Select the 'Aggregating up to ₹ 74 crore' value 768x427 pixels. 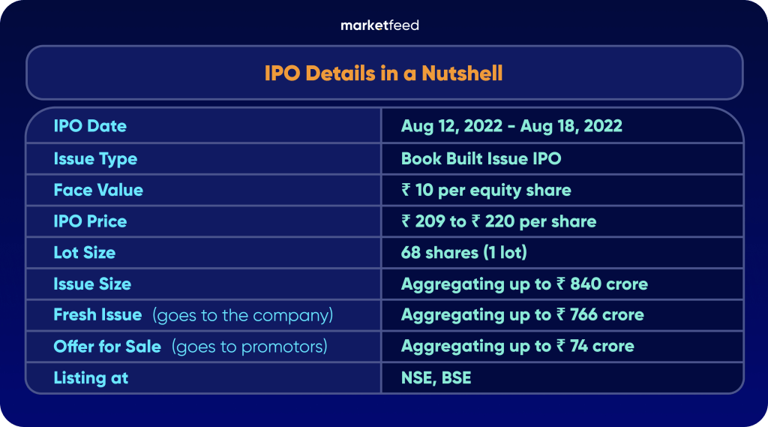point(517,347)
